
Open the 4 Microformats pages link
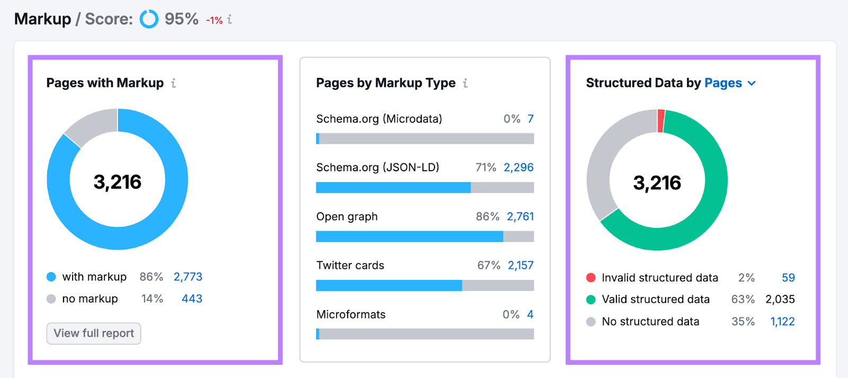(530, 314)
